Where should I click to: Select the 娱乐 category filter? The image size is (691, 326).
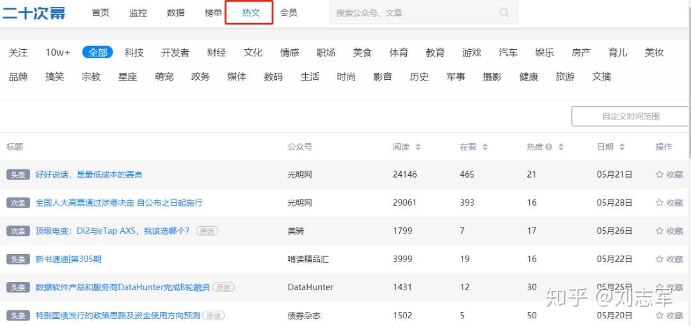(x=544, y=52)
